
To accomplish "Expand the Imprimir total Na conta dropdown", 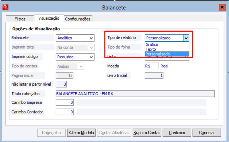I will [75, 47].
